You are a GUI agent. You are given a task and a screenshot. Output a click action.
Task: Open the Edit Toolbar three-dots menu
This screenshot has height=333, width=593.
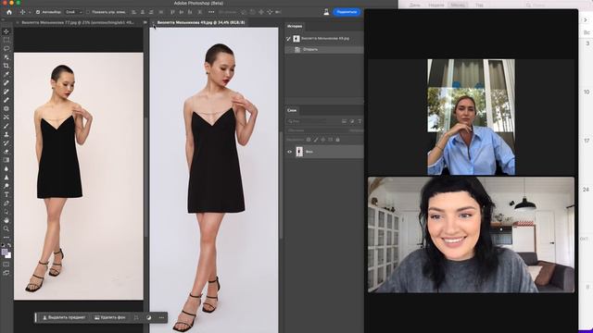(x=6, y=238)
